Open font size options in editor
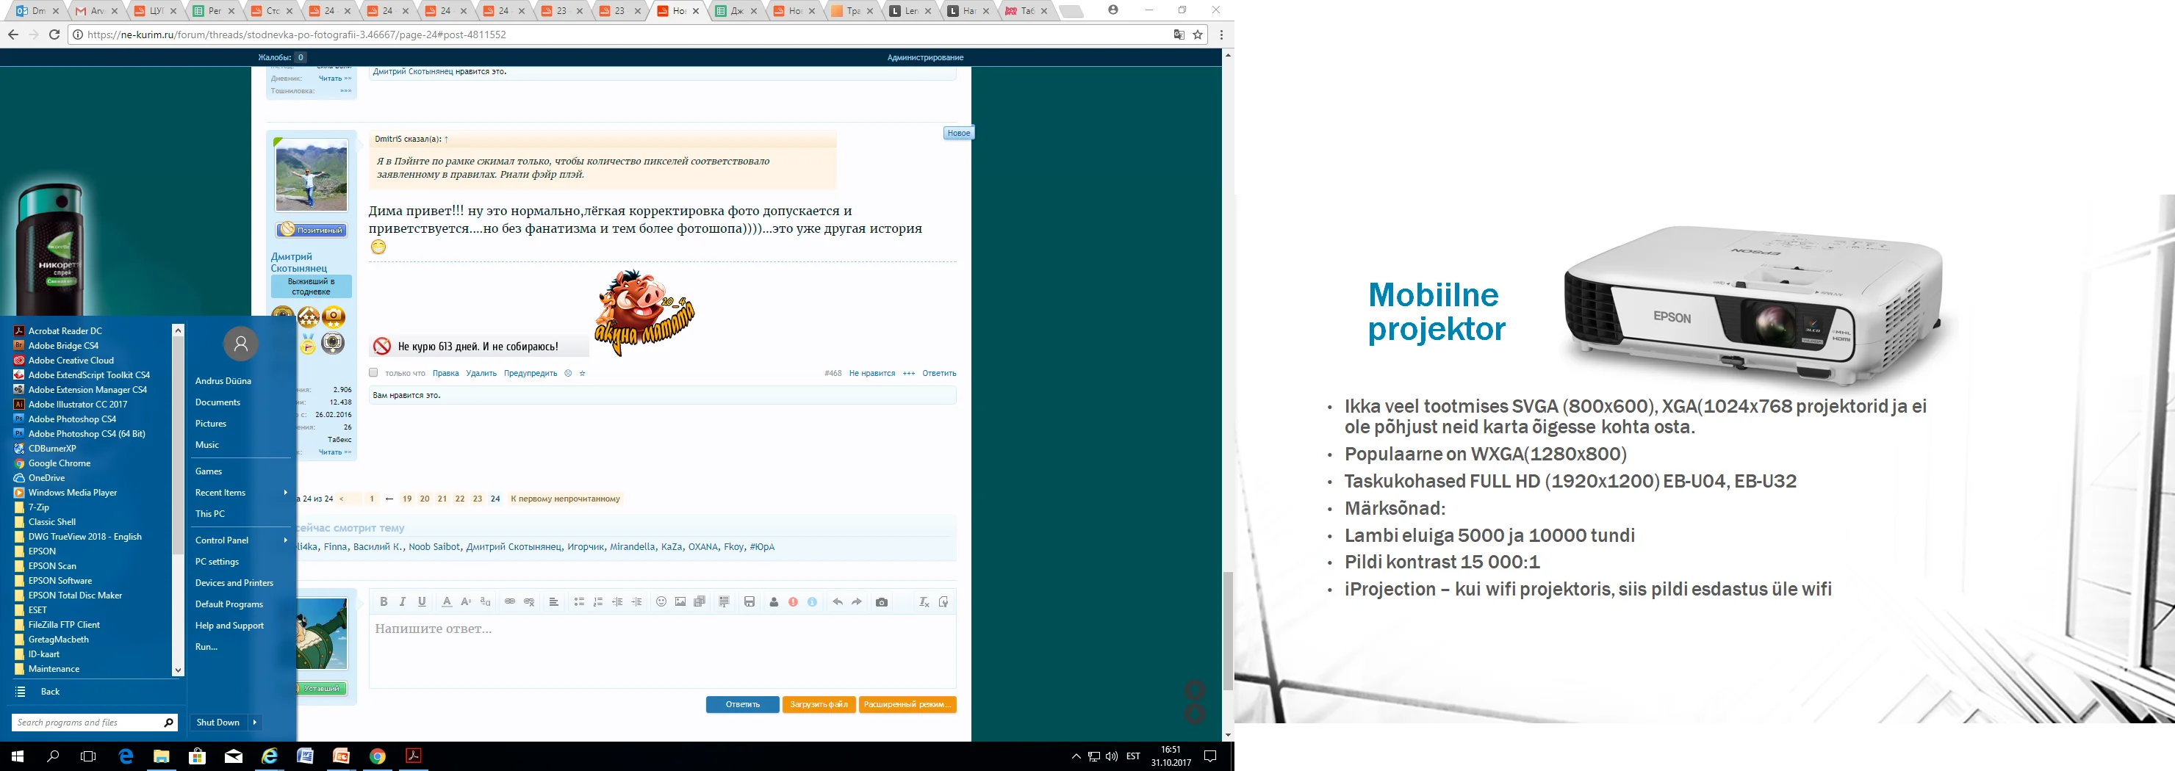The image size is (2175, 771). [466, 601]
